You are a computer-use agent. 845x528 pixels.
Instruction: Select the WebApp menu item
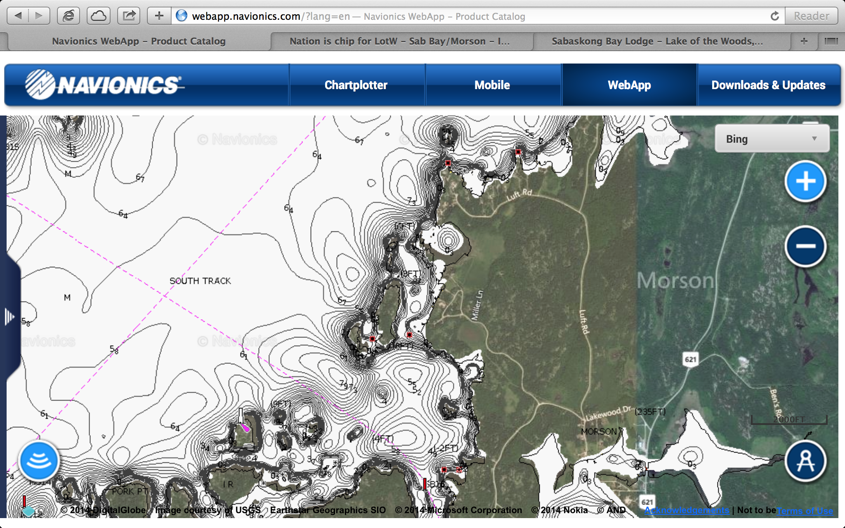click(x=629, y=85)
